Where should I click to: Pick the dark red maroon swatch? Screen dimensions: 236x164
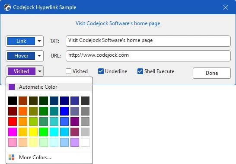[13, 111]
